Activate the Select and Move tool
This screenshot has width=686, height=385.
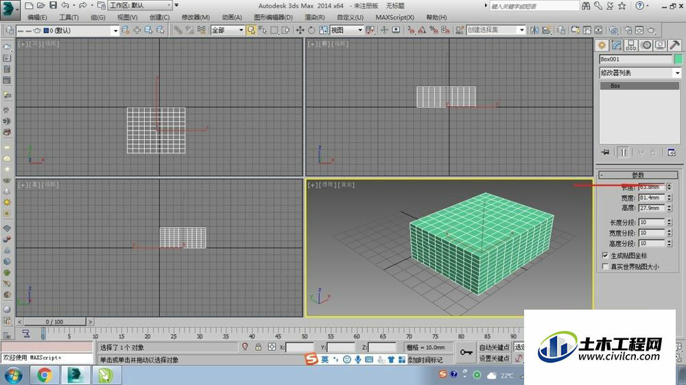[300, 30]
